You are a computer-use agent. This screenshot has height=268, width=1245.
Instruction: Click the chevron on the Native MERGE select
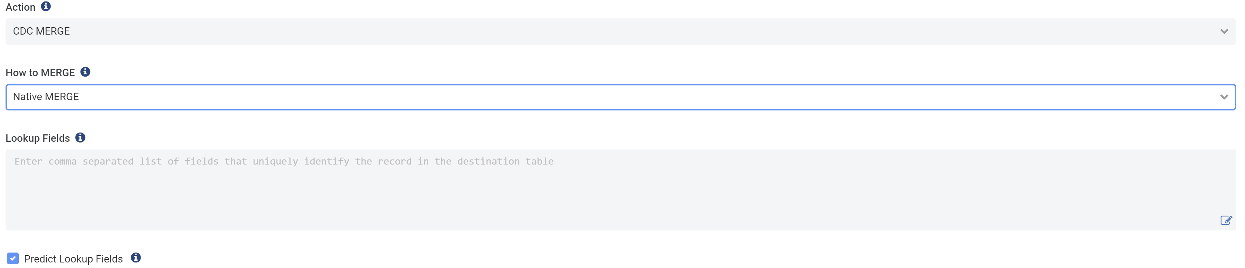pyautogui.click(x=1224, y=97)
